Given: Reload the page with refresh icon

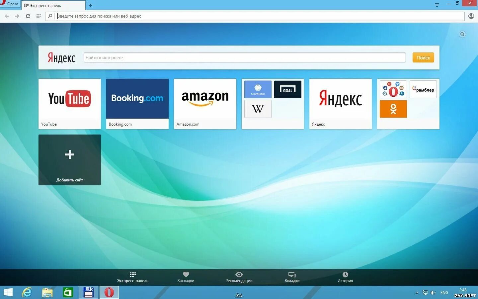Looking at the screenshot, I should pos(28,16).
